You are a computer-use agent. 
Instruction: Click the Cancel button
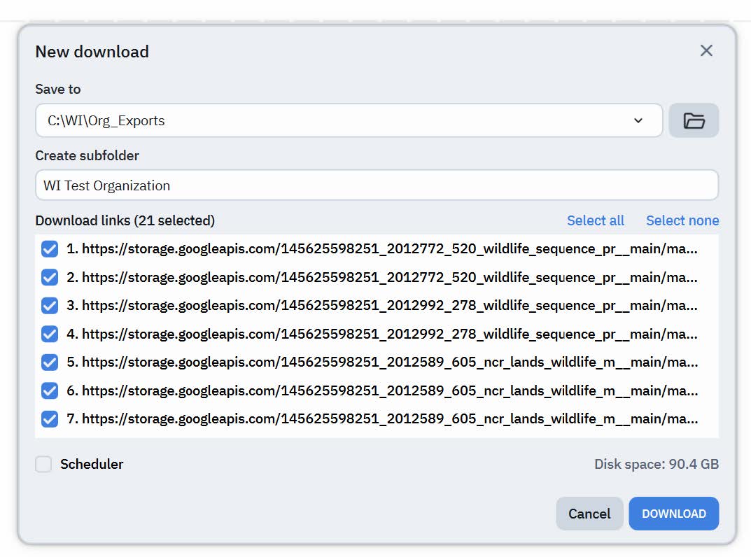point(589,514)
